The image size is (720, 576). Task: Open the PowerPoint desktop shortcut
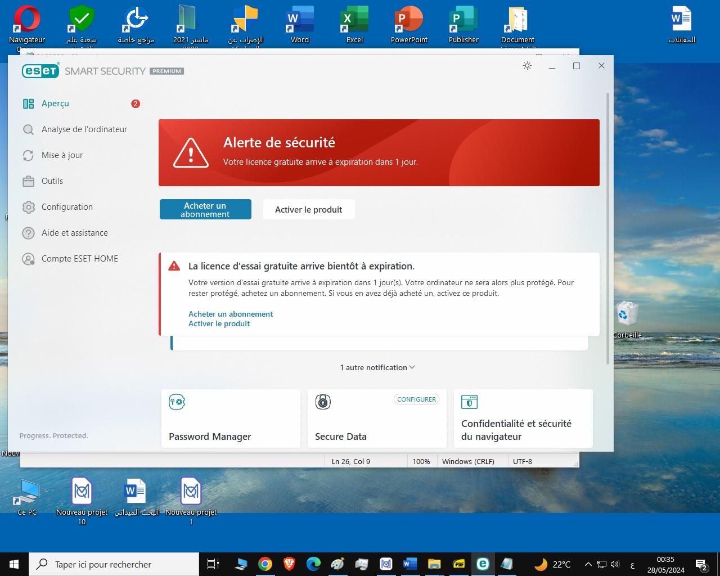pyautogui.click(x=409, y=24)
